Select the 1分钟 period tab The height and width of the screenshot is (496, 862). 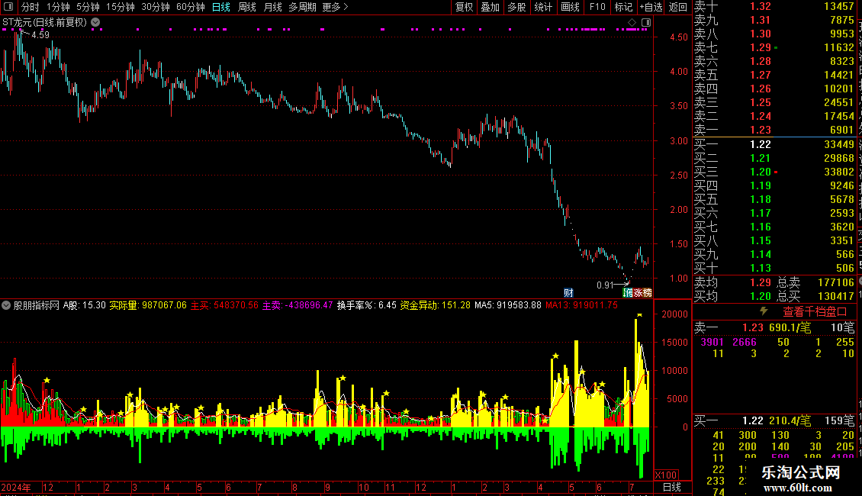point(58,7)
